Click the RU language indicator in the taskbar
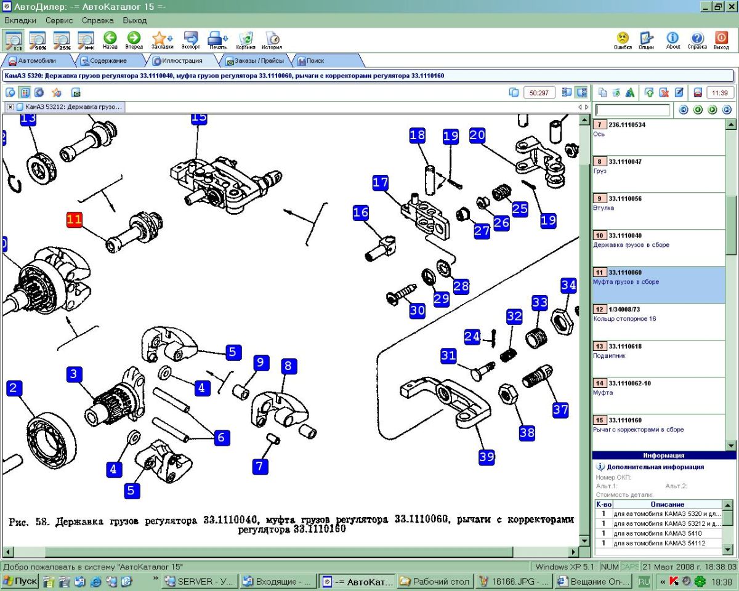The image size is (739, 591). (644, 581)
